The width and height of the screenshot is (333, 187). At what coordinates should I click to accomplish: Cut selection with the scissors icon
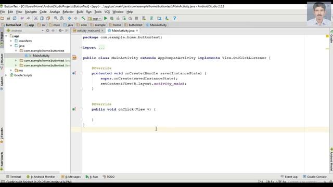36,19
